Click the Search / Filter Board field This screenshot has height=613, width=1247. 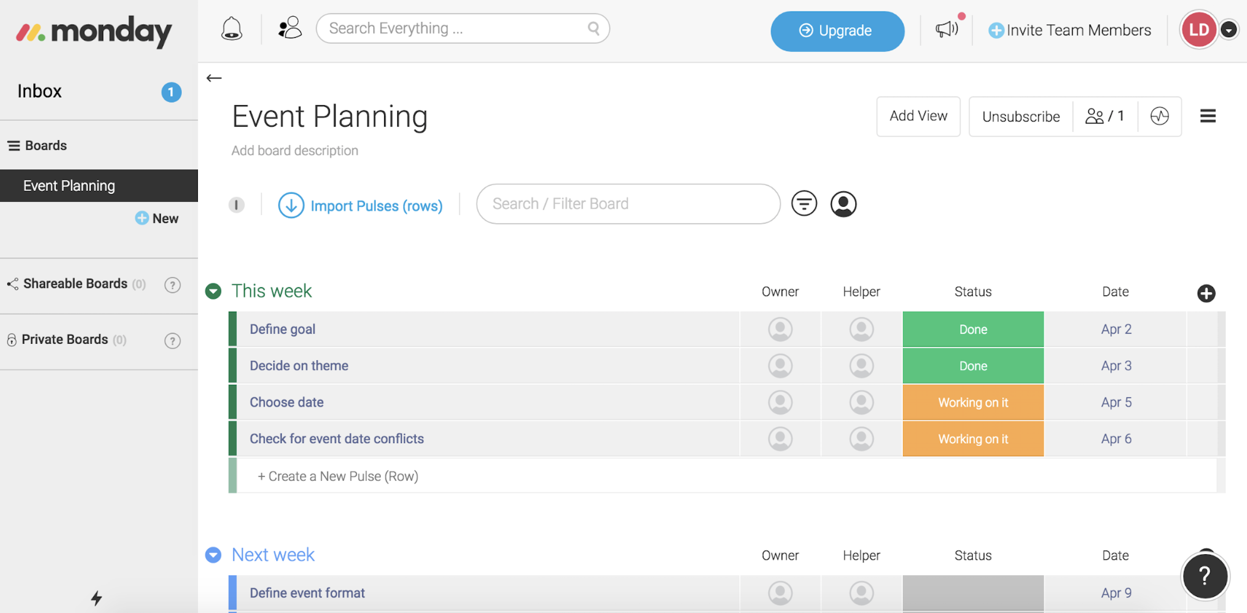(x=627, y=203)
